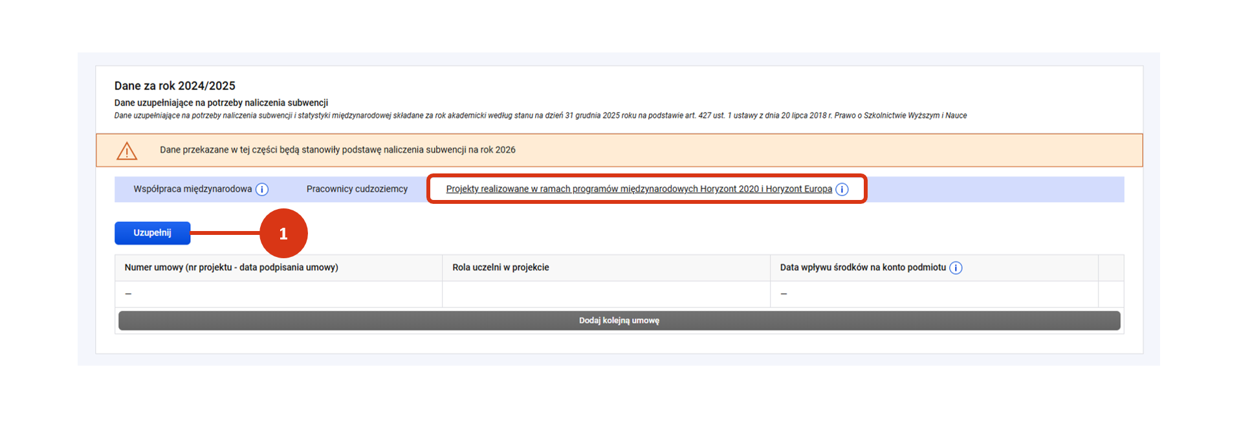This screenshot has width=1241, height=442.
Task: Click the empty Numer umowy table cell
Action: (278, 294)
